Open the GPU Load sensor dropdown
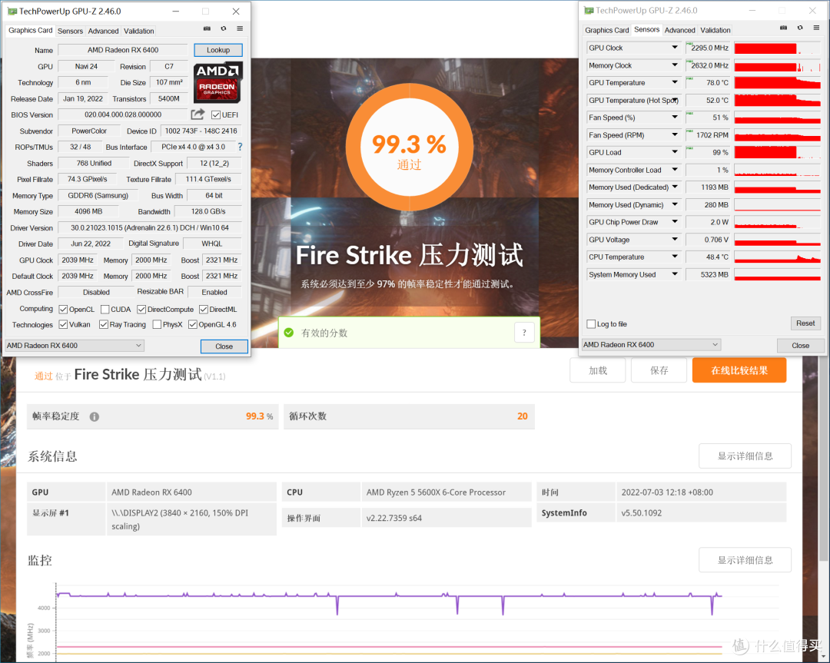 (675, 152)
